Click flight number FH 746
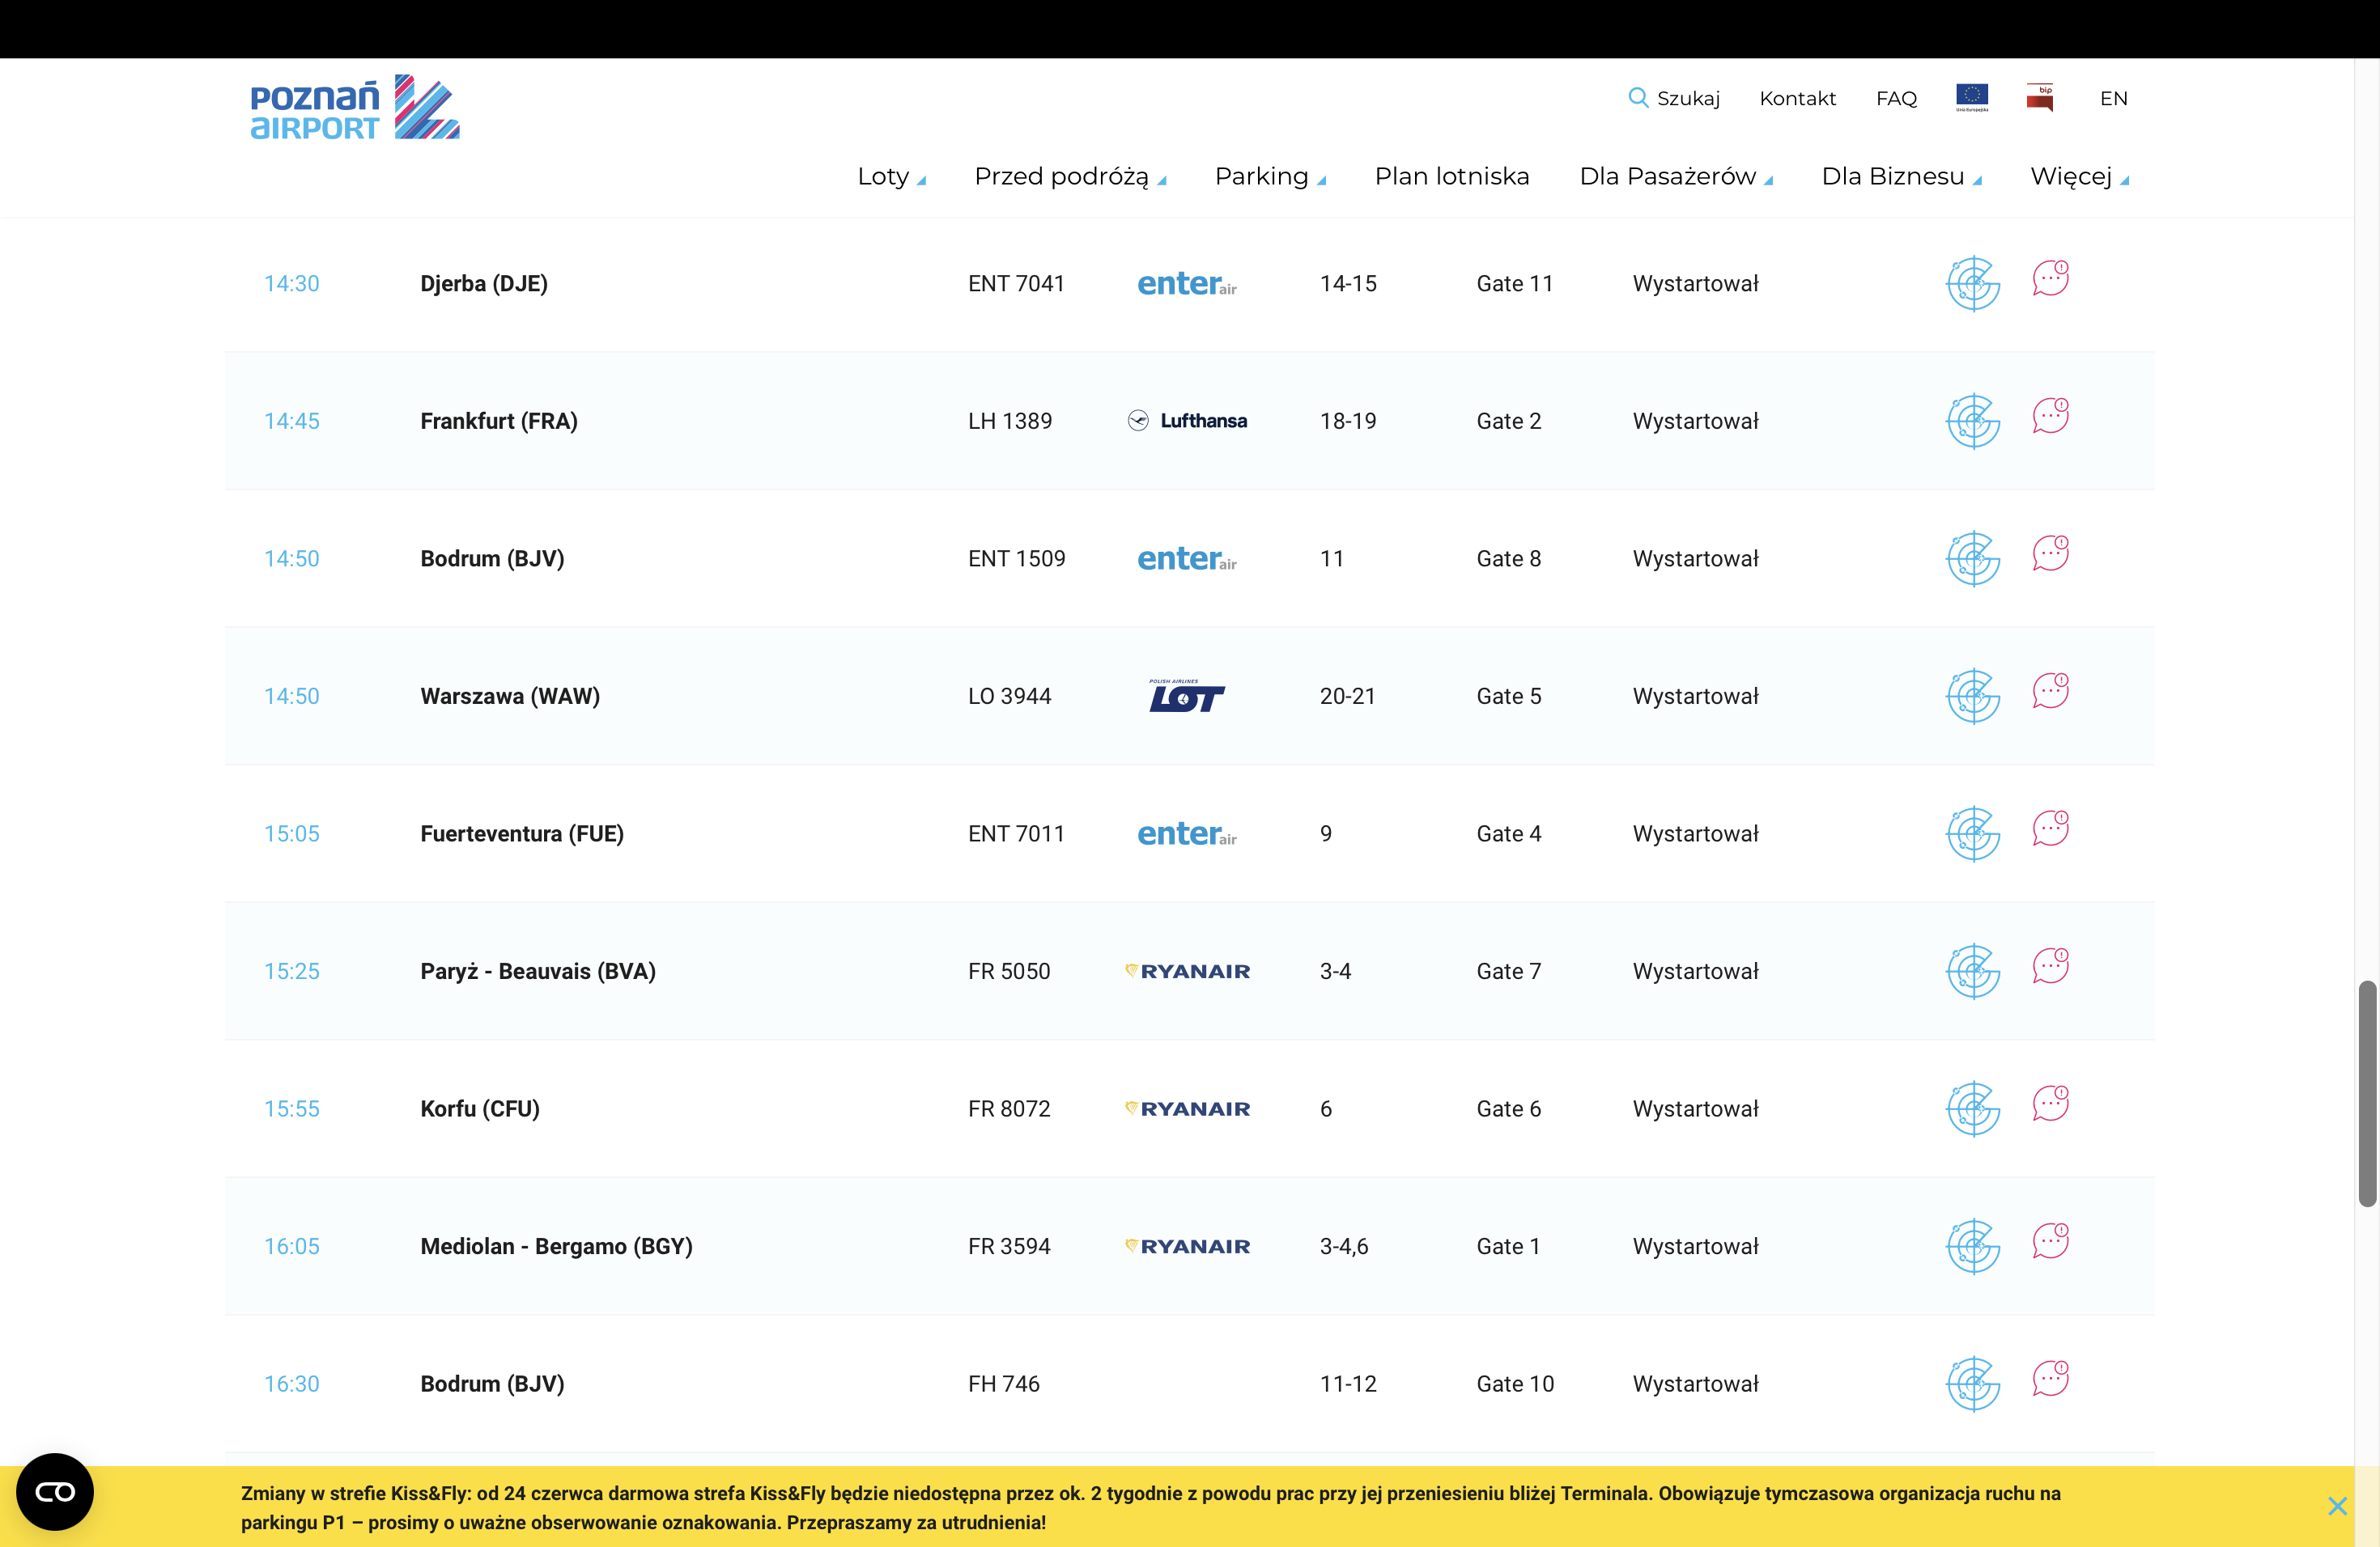This screenshot has height=1547, width=2380. pos(1004,1384)
